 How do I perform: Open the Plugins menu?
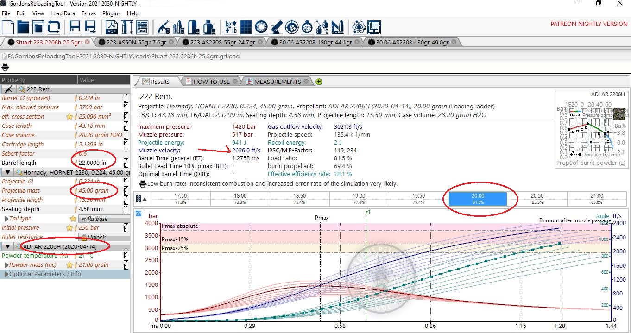pyautogui.click(x=111, y=13)
